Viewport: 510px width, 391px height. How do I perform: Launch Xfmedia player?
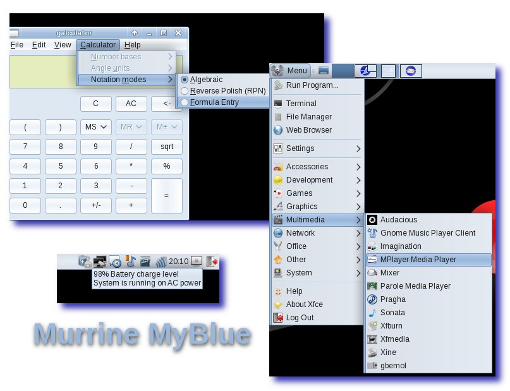coord(428,339)
